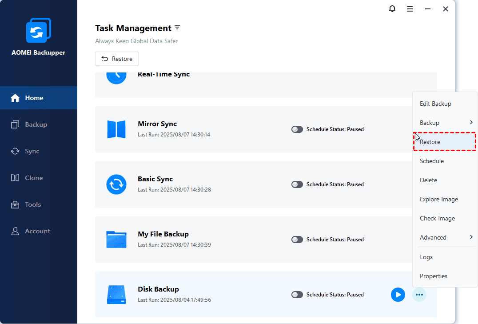Click the My File Backup folder icon
This screenshot has width=478, height=324.
pyautogui.click(x=116, y=240)
